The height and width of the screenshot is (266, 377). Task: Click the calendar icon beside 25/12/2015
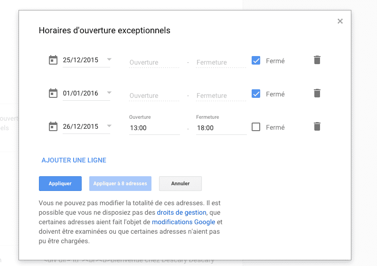click(53, 60)
